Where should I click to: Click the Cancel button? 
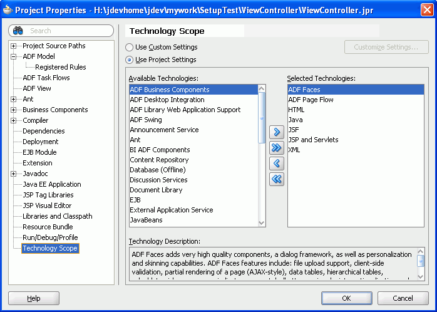(x=403, y=298)
